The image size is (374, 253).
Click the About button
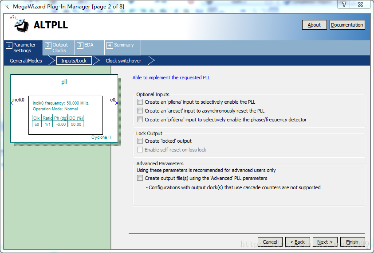tap(314, 25)
